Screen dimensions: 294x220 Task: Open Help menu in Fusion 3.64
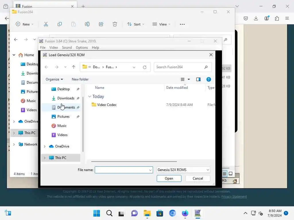coord(95,48)
